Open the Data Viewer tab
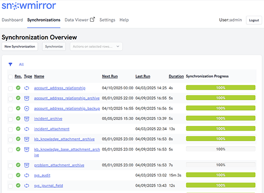This screenshot has height=193, width=264. point(77,20)
